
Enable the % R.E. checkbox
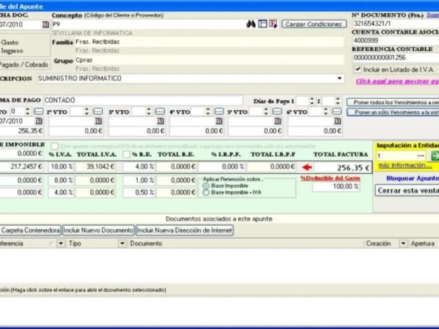tap(126, 155)
